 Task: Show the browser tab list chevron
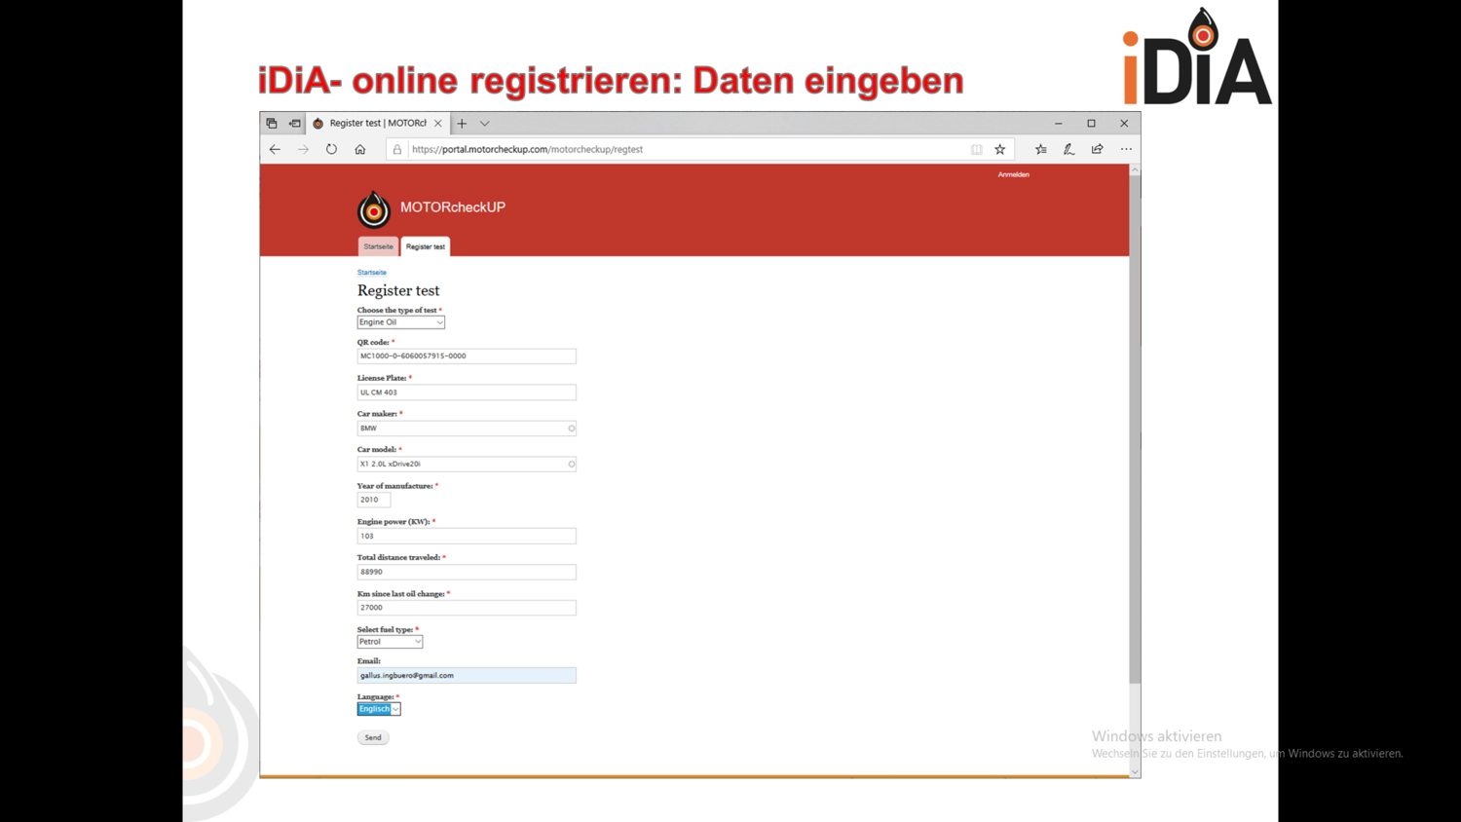click(484, 124)
